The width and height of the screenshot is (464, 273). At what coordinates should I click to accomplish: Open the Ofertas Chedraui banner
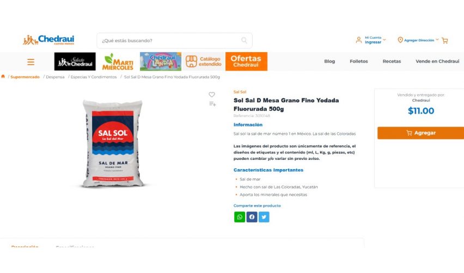tap(246, 61)
